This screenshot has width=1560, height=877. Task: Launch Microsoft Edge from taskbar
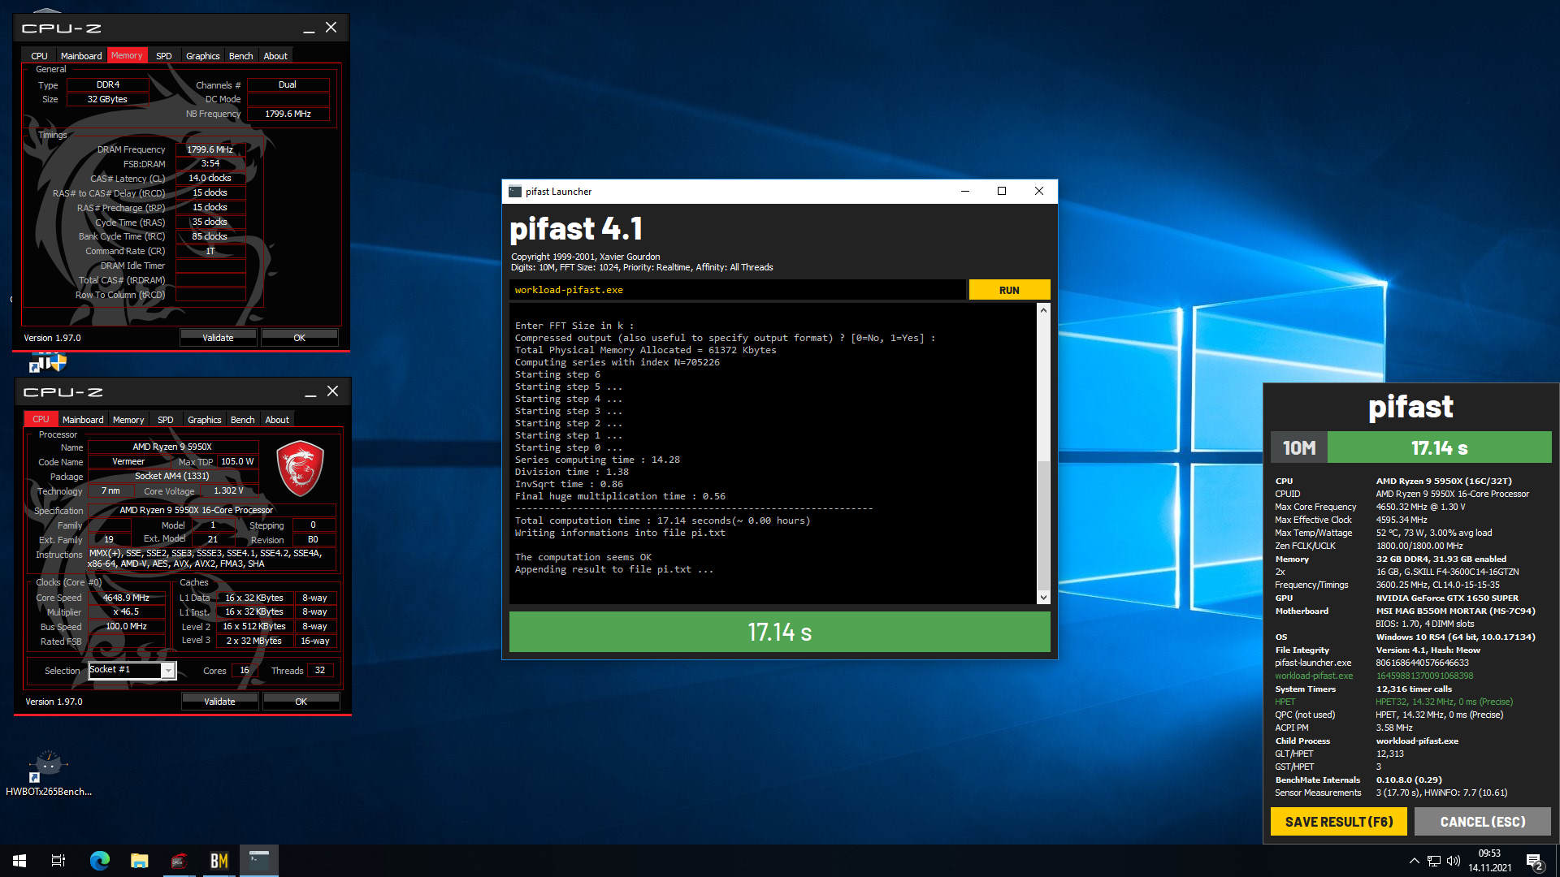tap(99, 861)
